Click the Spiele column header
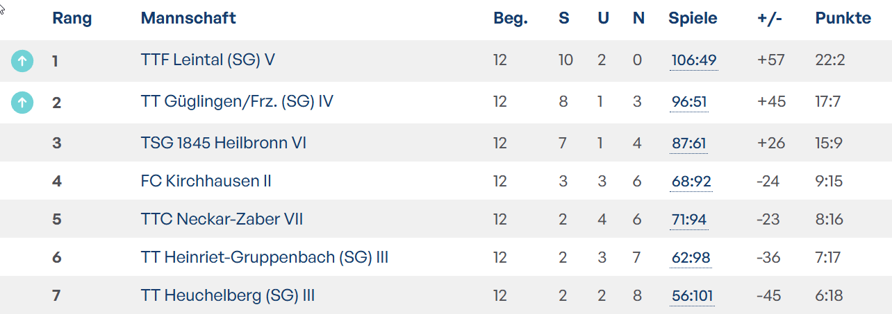The width and height of the screenshot is (892, 314). [x=693, y=19]
